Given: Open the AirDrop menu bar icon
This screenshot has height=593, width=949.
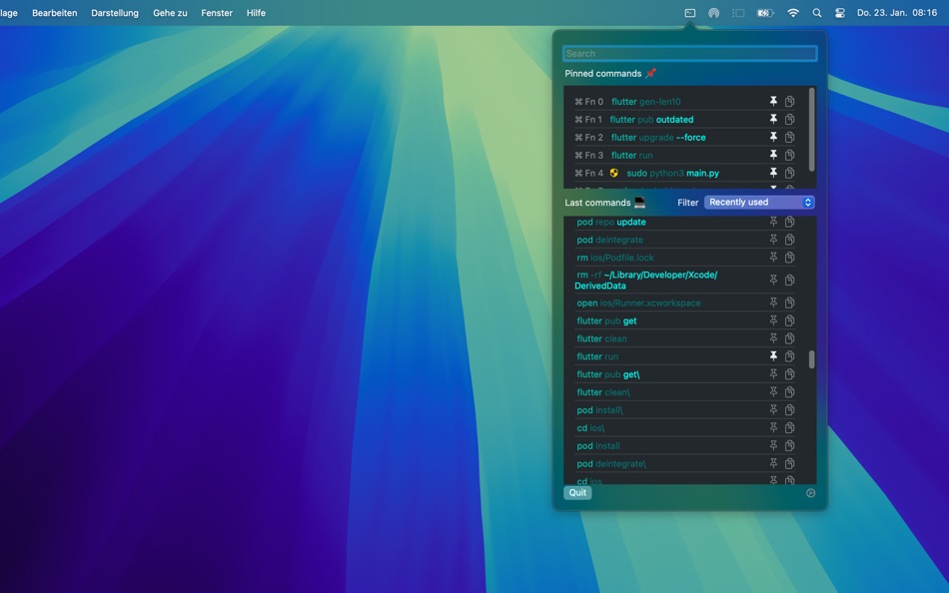Looking at the screenshot, I should pos(713,13).
